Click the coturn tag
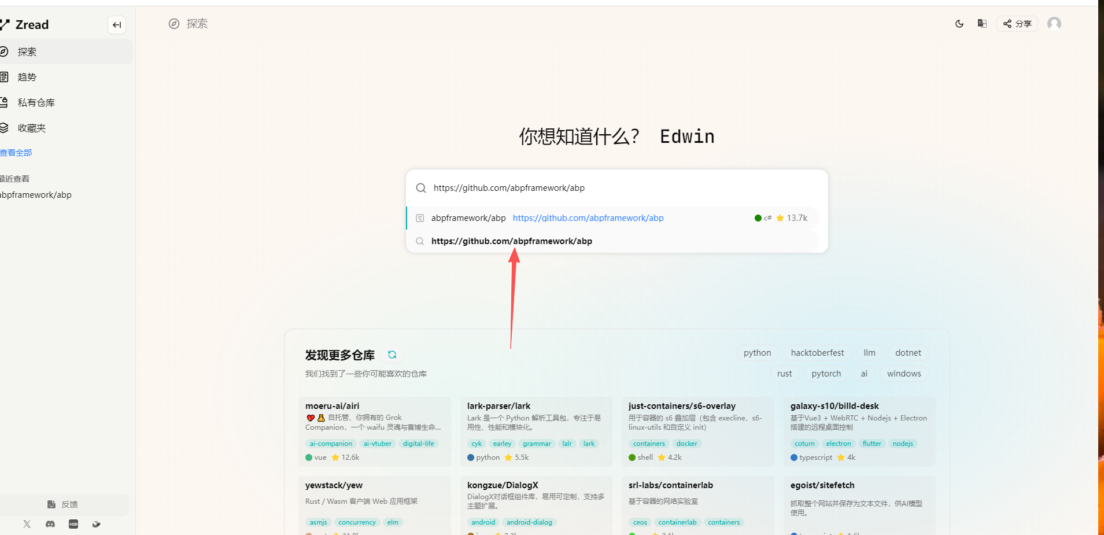This screenshot has height=535, width=1104. click(804, 444)
